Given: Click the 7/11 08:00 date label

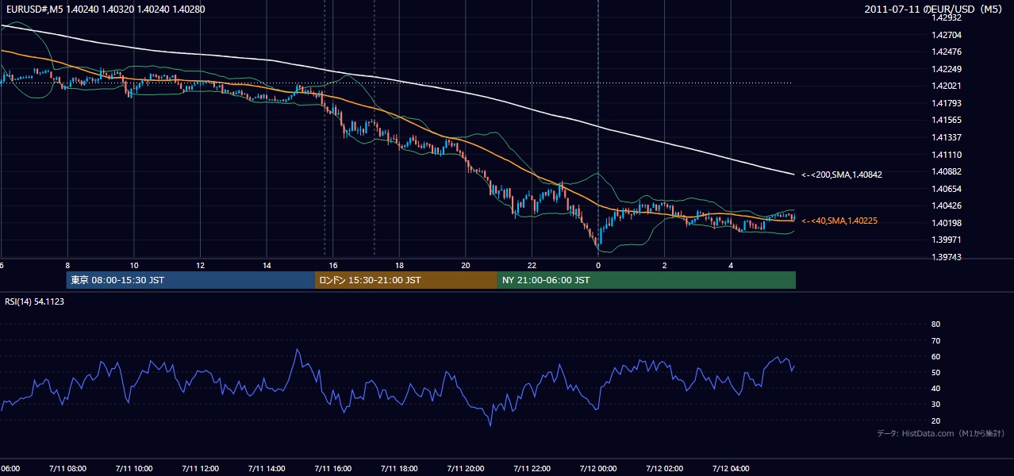Looking at the screenshot, I should [67, 469].
